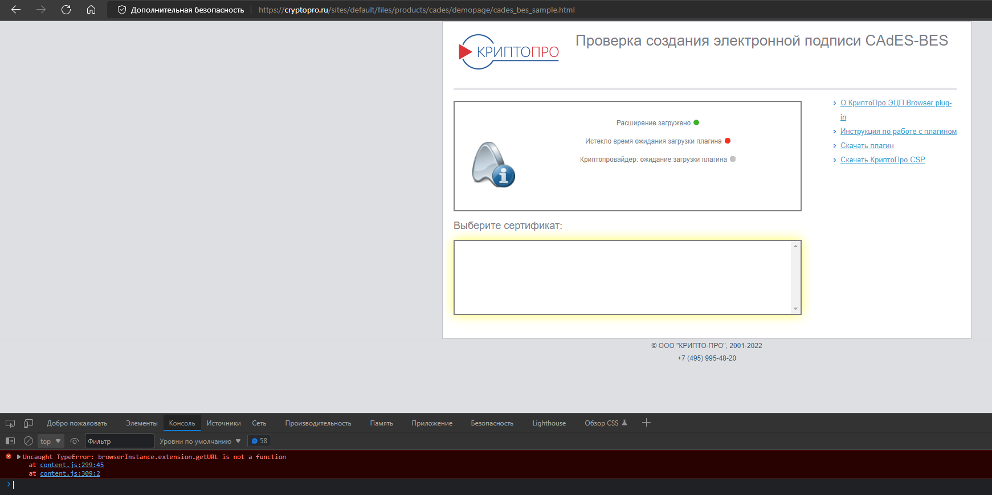Image resolution: width=992 pixels, height=495 pixels.
Task: Click the certificate list scroll-down arrow
Action: pos(795,309)
